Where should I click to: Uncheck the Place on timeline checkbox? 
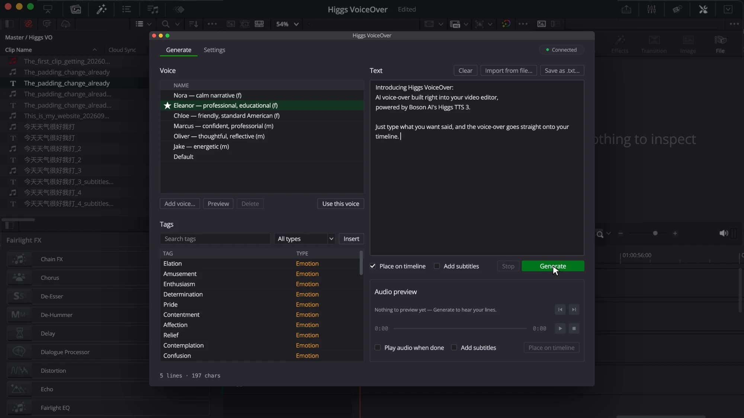click(373, 266)
